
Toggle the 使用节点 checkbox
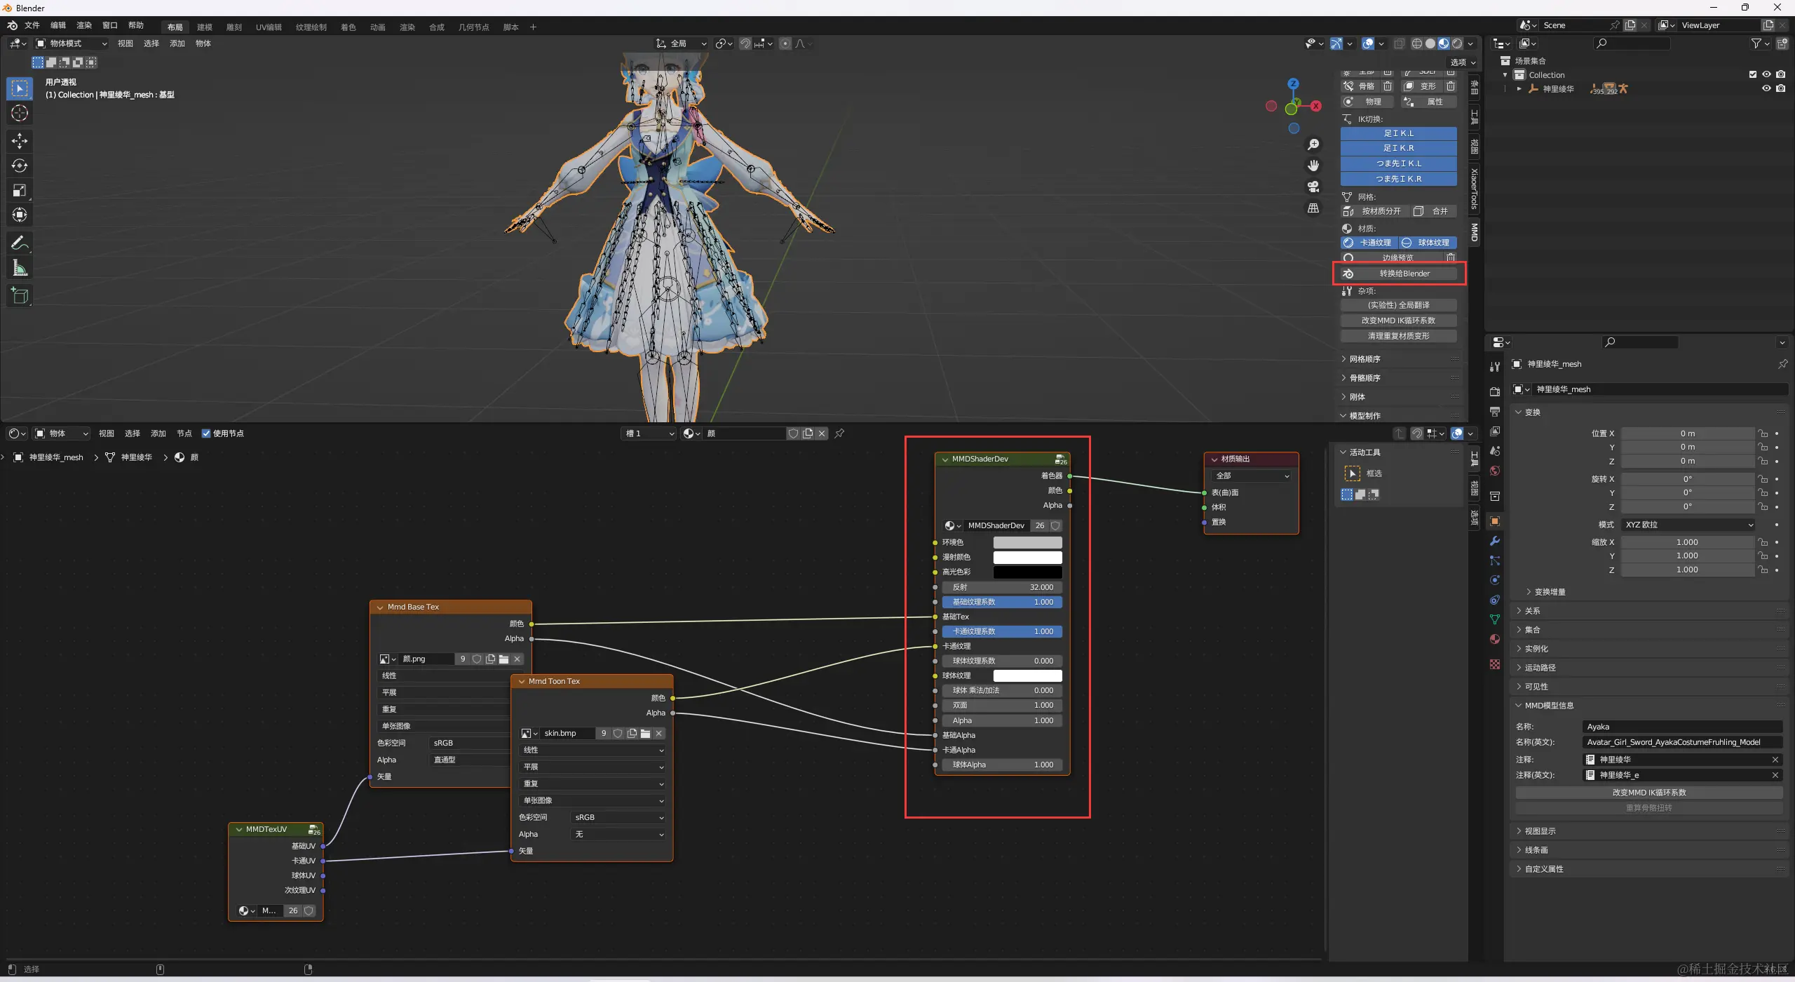pyautogui.click(x=206, y=433)
